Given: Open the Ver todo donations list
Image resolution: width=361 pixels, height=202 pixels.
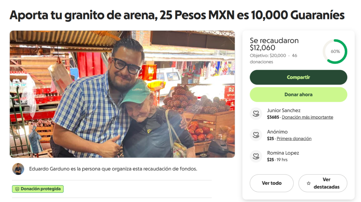Looking at the screenshot, I should click(272, 183).
